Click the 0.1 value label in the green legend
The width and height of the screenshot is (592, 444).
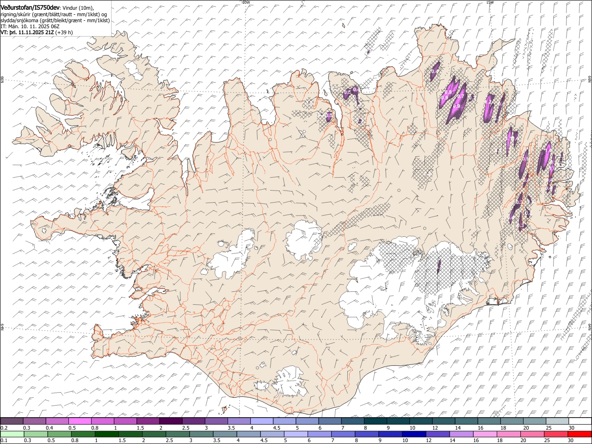pos(4,440)
